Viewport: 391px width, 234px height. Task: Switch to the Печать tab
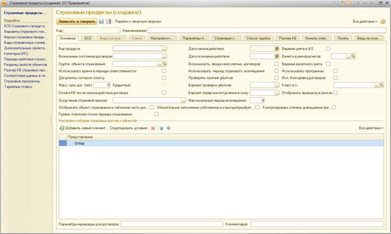342,38
